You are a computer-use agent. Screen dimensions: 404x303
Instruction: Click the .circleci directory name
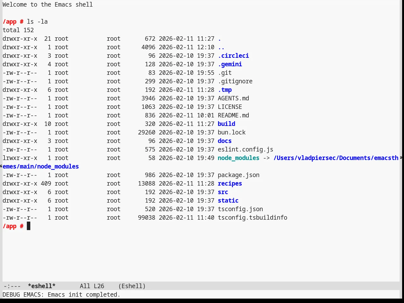point(233,56)
